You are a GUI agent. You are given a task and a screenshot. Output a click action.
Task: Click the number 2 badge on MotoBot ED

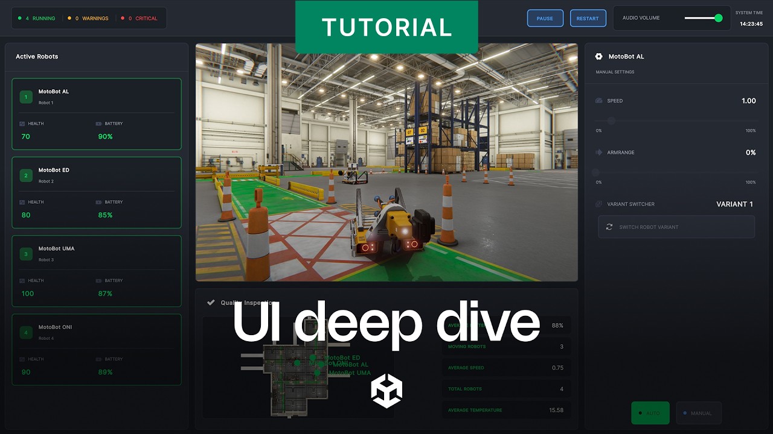[26, 175]
